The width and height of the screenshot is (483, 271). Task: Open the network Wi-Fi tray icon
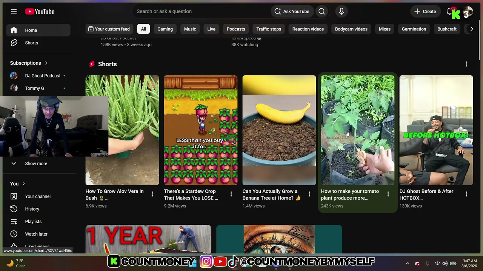(x=437, y=263)
